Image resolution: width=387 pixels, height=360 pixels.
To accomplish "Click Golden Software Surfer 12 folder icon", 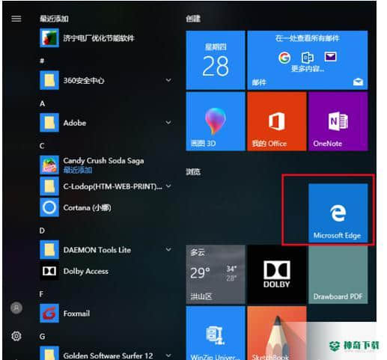I will click(49, 353).
